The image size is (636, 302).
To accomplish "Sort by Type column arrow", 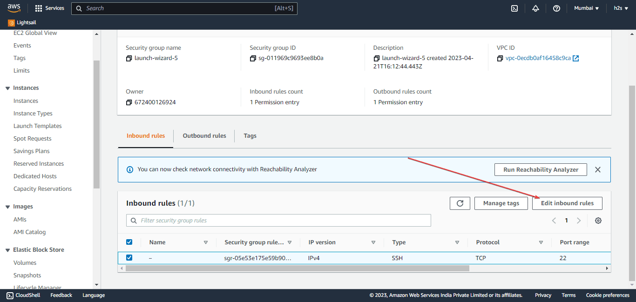I will [x=457, y=242].
